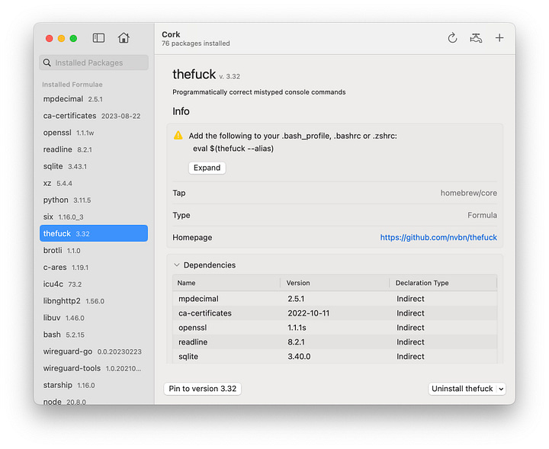Select libuv 1.46.0 formula
549x449 pixels.
click(94, 317)
